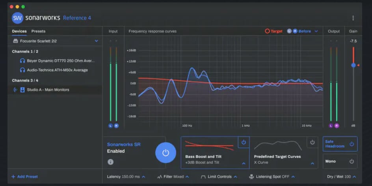Click the Target label text
The height and width of the screenshot is (186, 372).
pos(277,31)
